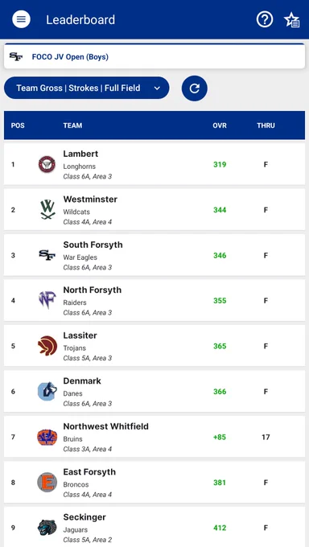Open South Forsyth War Eagles row
The image size is (309, 547).
tap(154, 255)
